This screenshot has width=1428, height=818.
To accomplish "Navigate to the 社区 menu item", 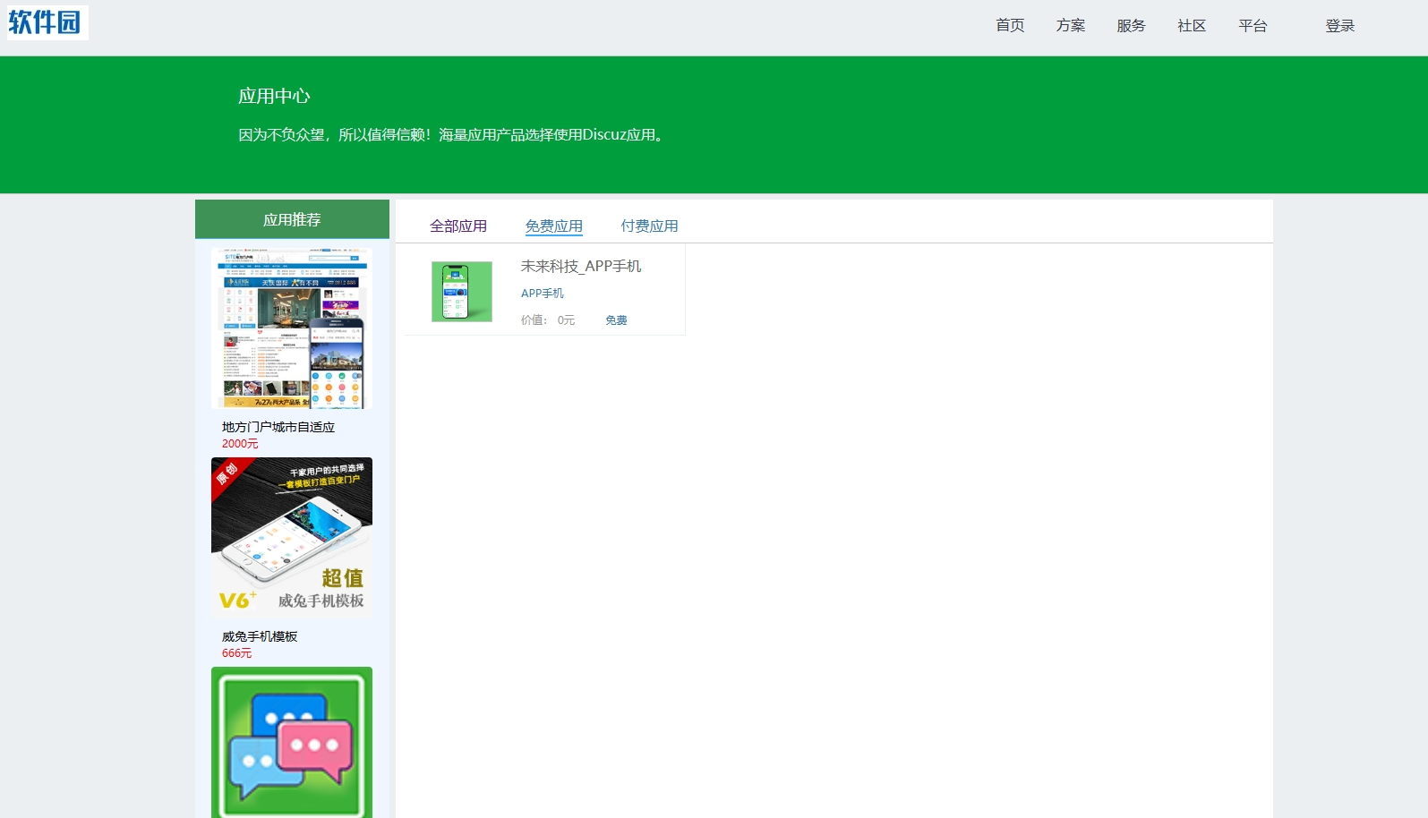I will click(1192, 26).
